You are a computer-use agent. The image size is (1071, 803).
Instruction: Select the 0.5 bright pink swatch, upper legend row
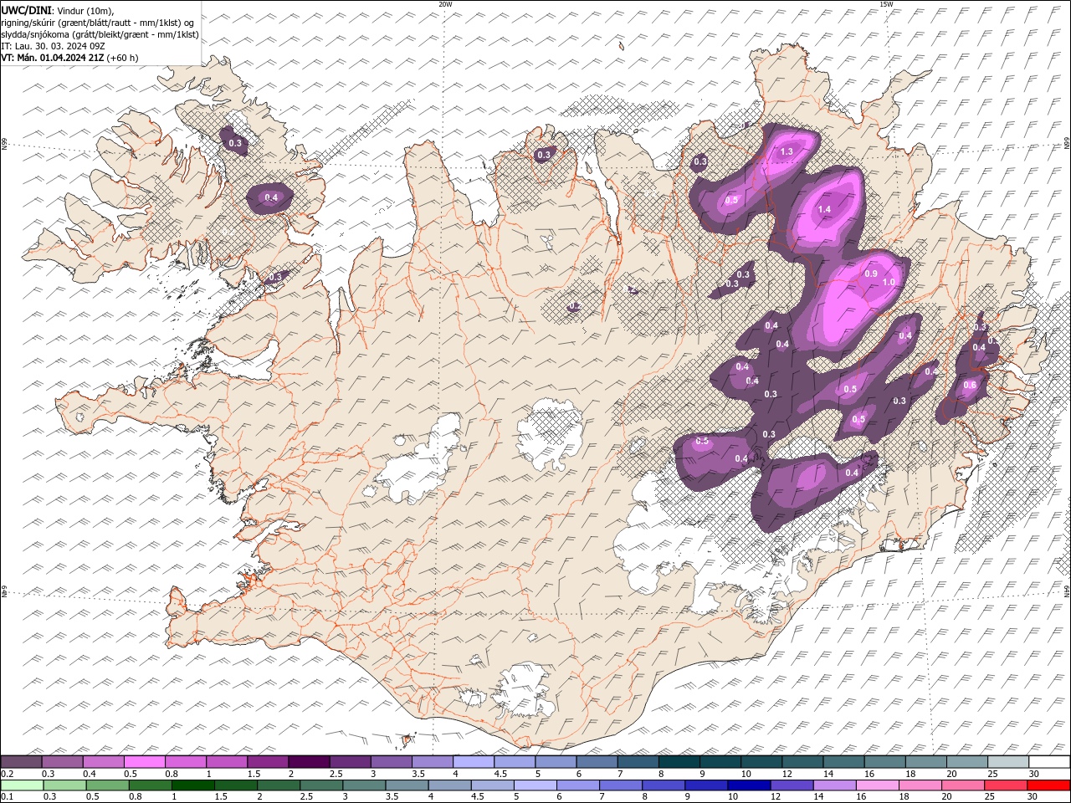(x=144, y=762)
